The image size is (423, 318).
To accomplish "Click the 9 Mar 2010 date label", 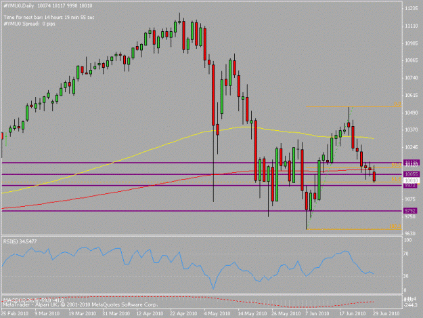I will click(47, 314).
